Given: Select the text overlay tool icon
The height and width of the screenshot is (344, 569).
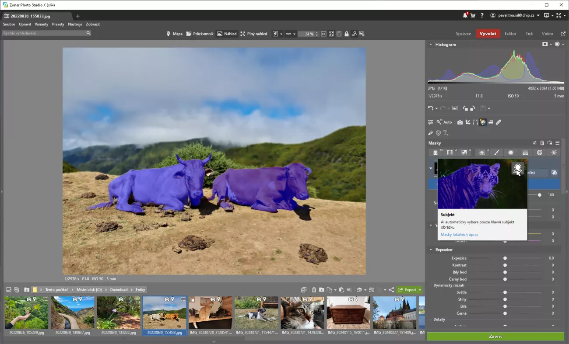Looking at the screenshot, I should 446,133.
